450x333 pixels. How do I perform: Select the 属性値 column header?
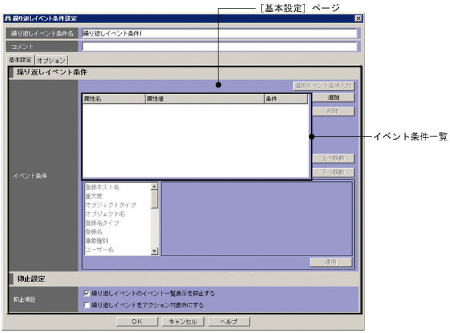pos(204,99)
